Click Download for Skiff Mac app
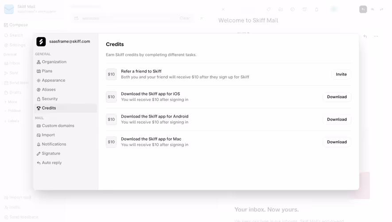The height and width of the screenshot is (222, 392). click(x=337, y=142)
